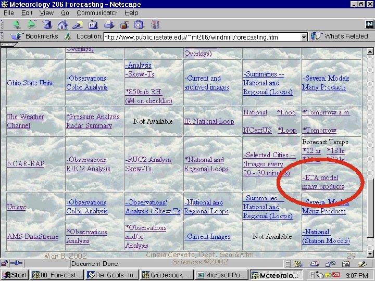375x281 pixels.
Task: Open The Weather Channel link
Action: 26,121
